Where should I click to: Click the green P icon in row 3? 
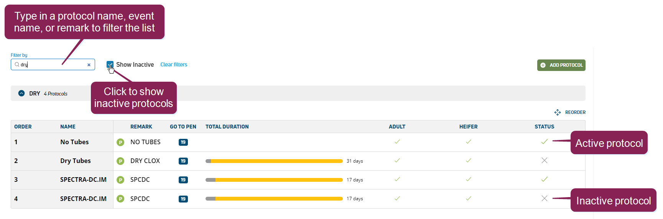coord(120,180)
